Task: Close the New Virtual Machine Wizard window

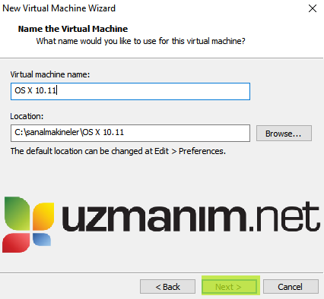Action: [313, 8]
